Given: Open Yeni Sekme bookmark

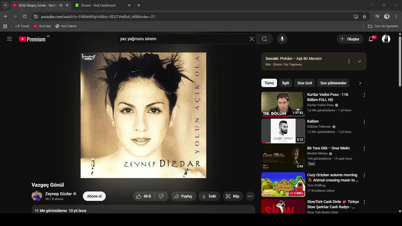Looking at the screenshot, I should (x=66, y=26).
